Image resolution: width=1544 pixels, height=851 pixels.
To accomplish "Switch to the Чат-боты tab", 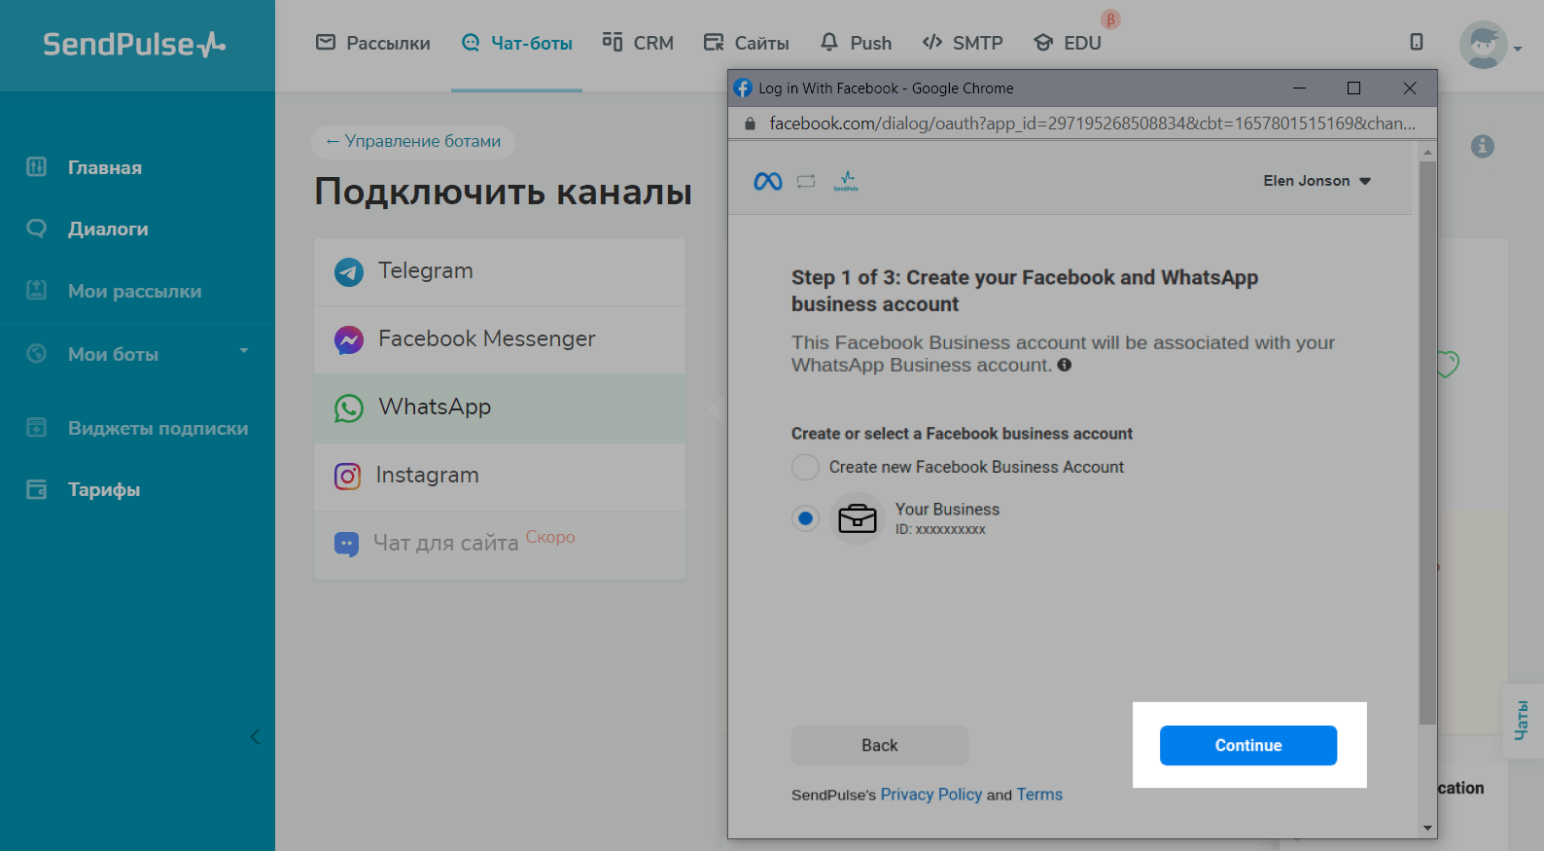I will (517, 43).
